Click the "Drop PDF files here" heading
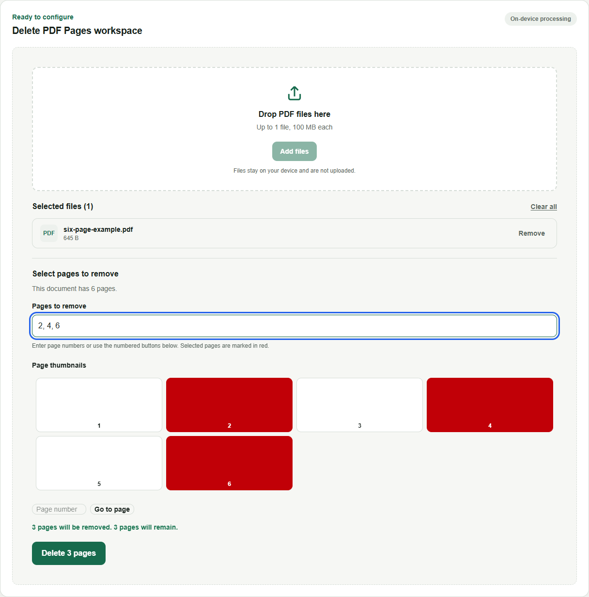The width and height of the screenshot is (589, 597). (294, 114)
